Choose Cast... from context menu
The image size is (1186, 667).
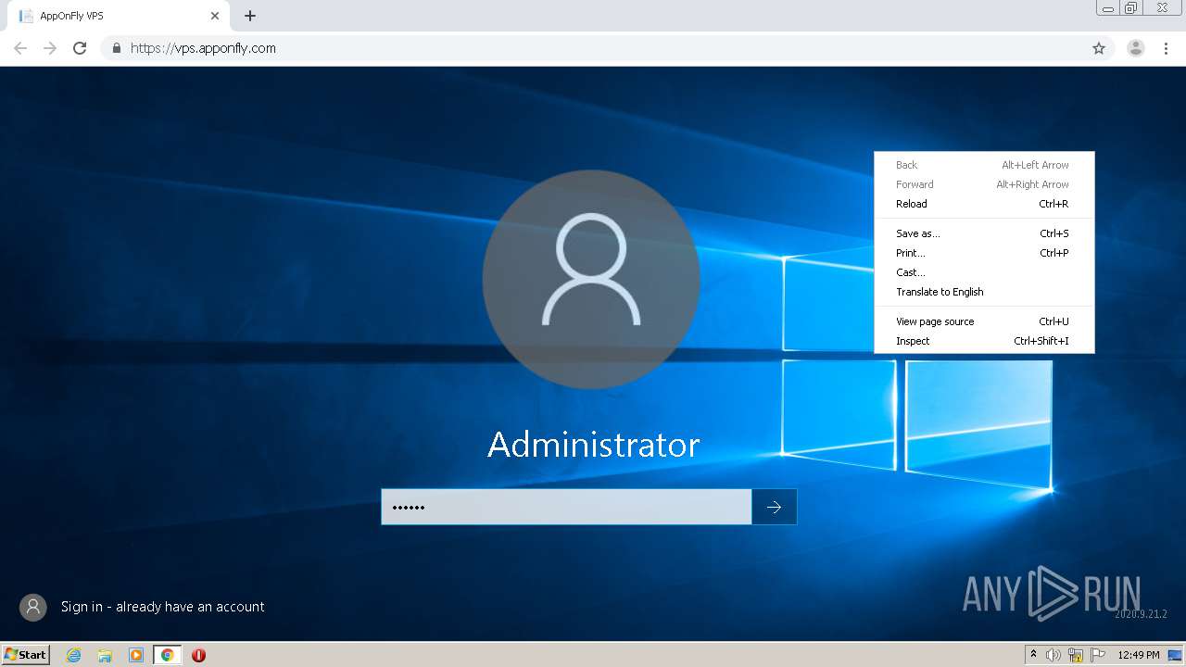click(984, 272)
